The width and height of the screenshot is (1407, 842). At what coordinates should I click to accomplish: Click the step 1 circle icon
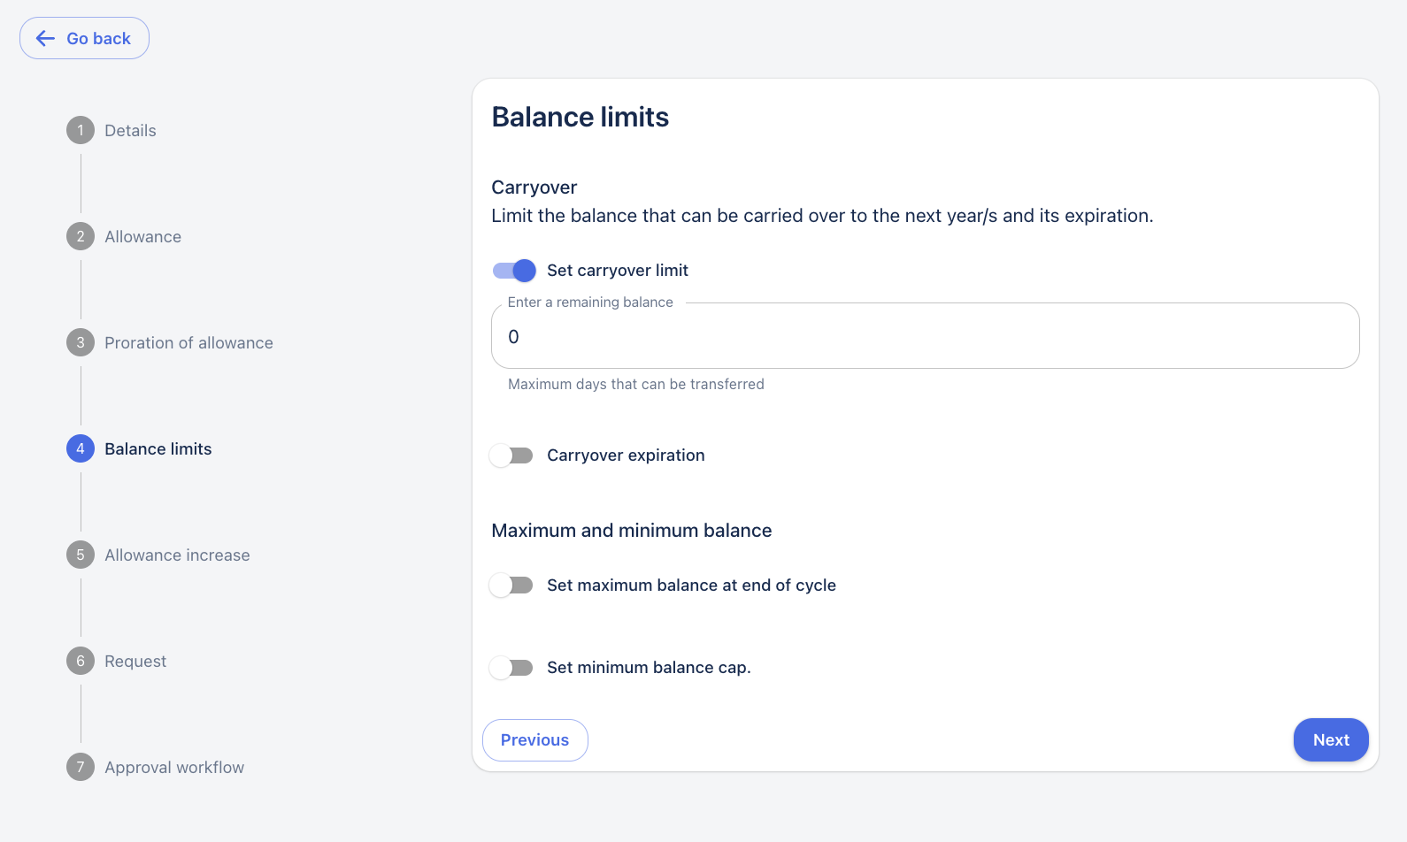[x=81, y=130]
